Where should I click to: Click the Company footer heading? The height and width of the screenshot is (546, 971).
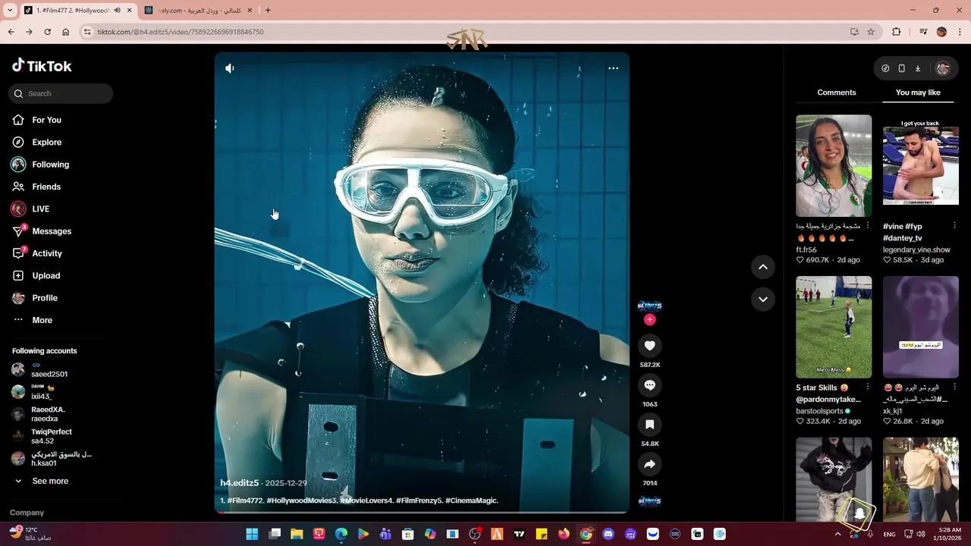pos(27,513)
